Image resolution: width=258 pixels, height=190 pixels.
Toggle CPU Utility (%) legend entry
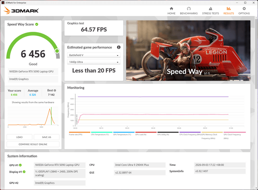168,134
